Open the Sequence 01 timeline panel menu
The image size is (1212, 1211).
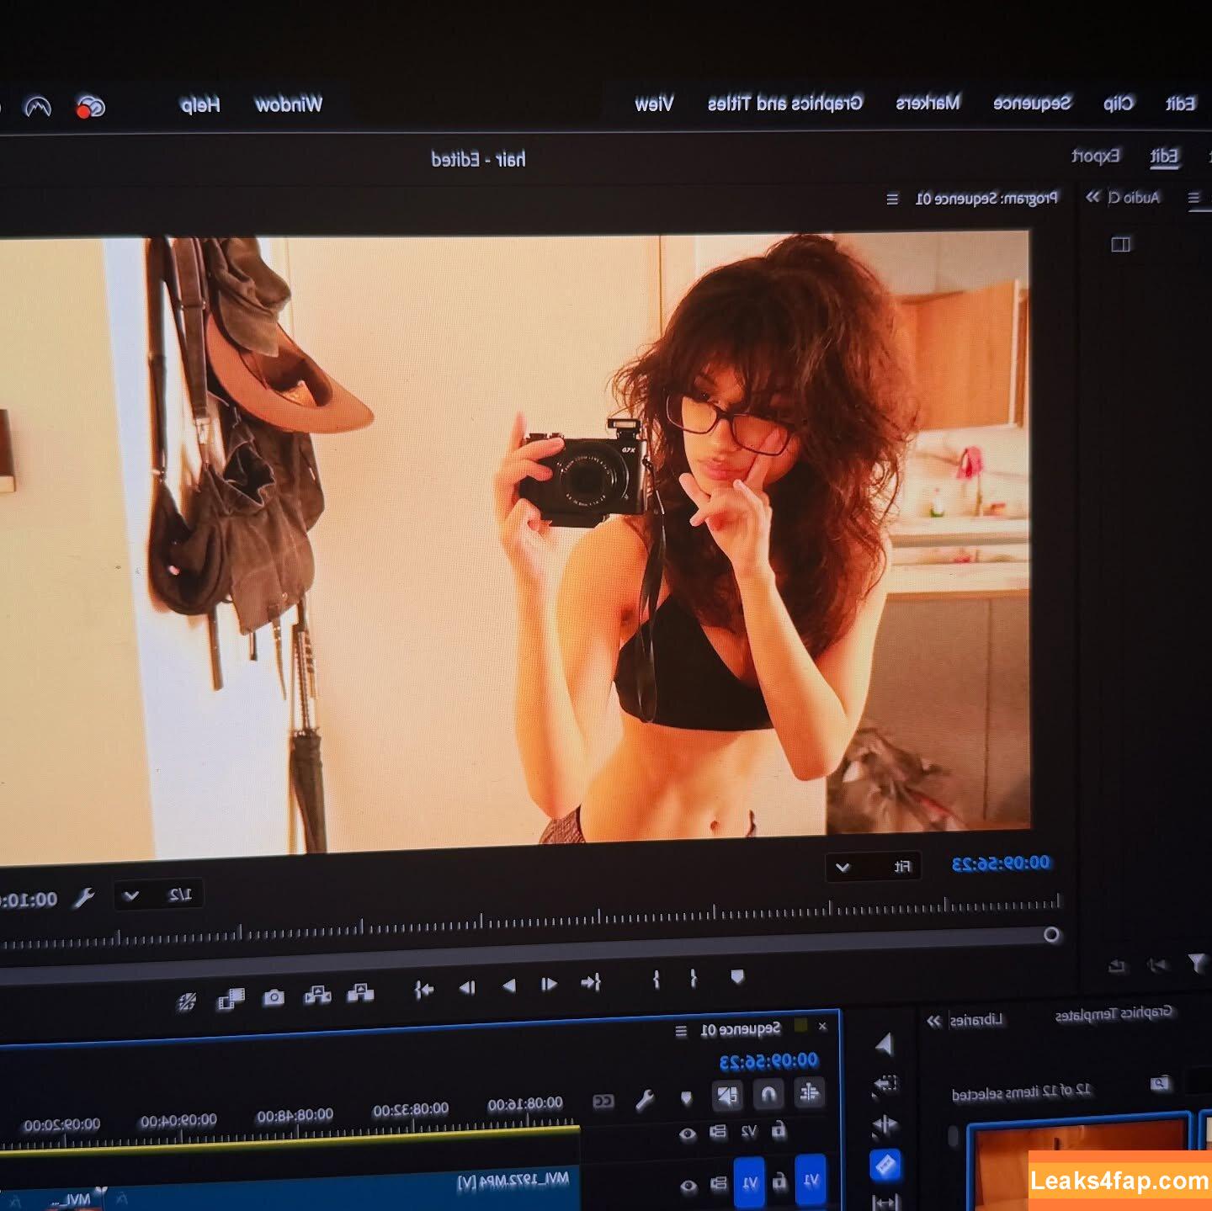[x=681, y=1031]
